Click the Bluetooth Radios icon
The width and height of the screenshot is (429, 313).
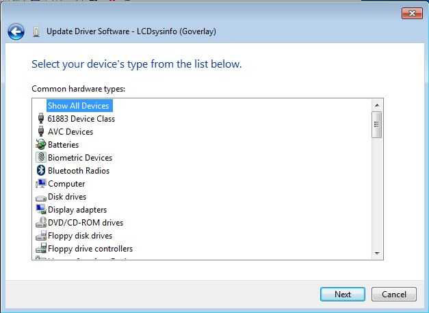(40, 171)
